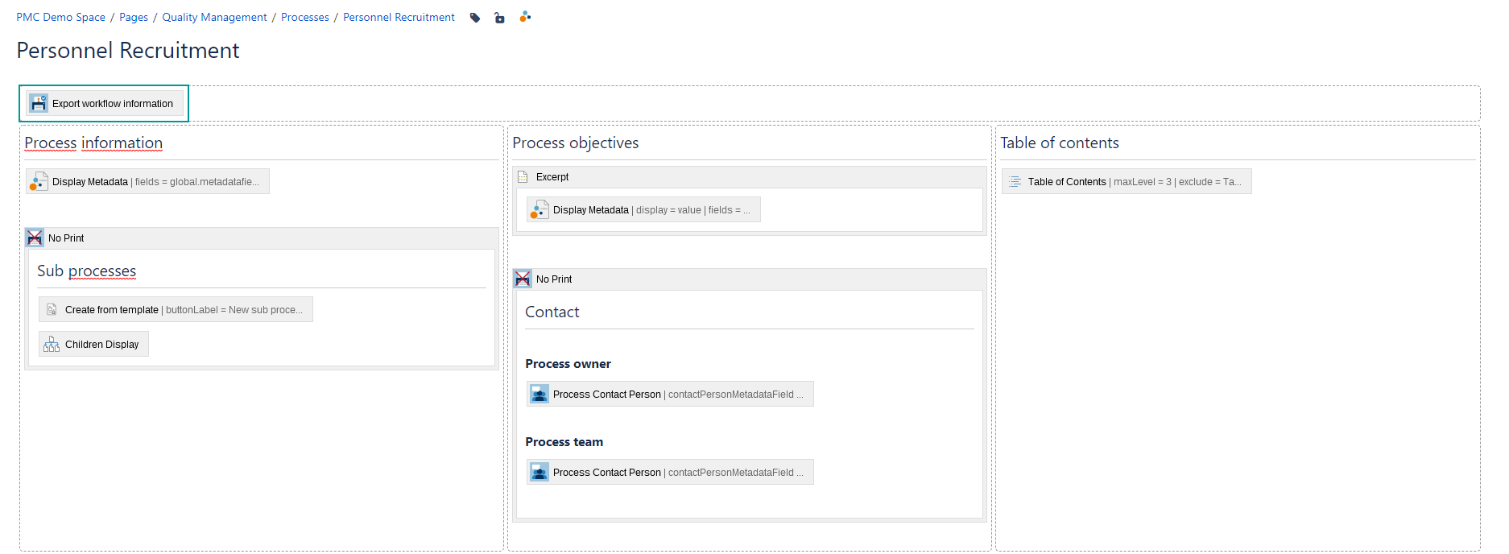Click the Table of contents heading
The height and width of the screenshot is (554, 1509).
coord(1059,143)
